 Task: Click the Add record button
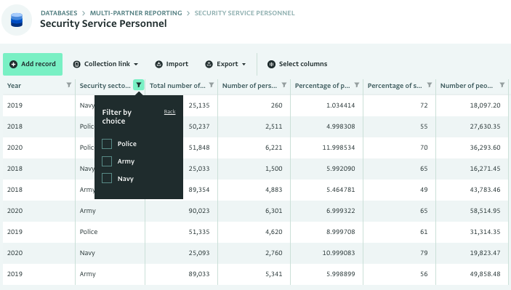click(x=33, y=64)
